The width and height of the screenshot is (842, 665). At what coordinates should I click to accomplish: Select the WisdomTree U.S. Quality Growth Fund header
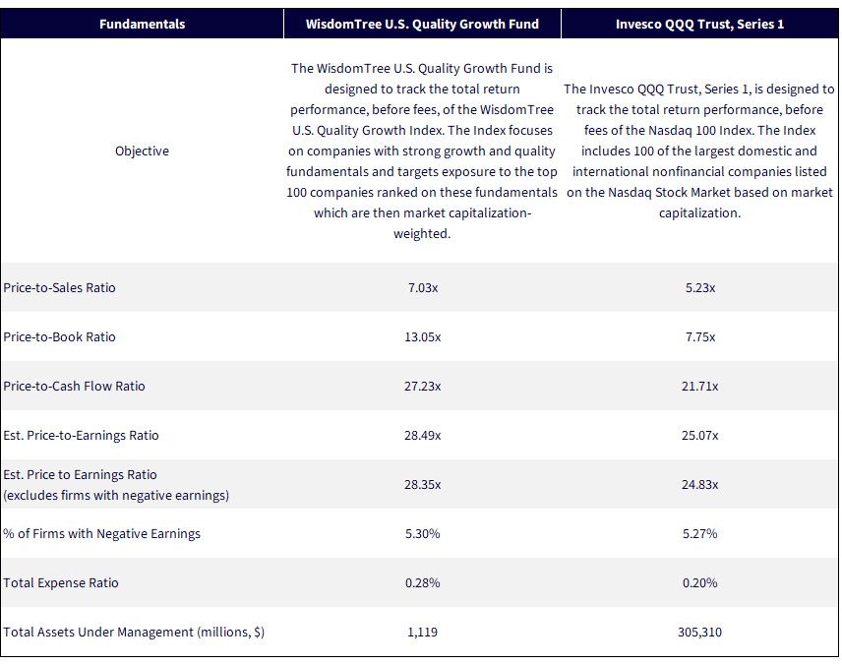[x=422, y=25]
